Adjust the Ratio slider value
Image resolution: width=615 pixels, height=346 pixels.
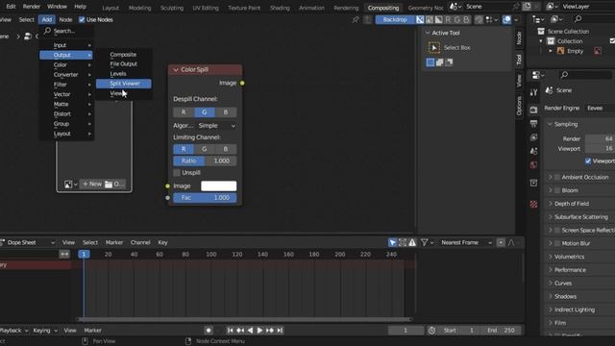(x=205, y=161)
